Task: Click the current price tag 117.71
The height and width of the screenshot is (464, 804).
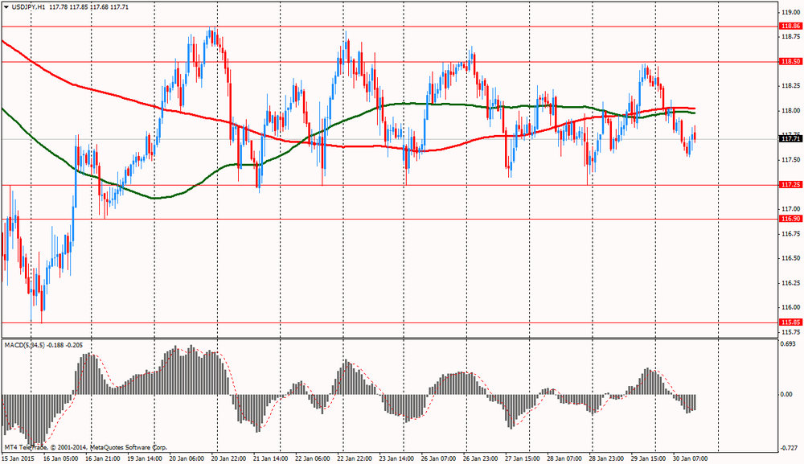Action: [x=790, y=139]
